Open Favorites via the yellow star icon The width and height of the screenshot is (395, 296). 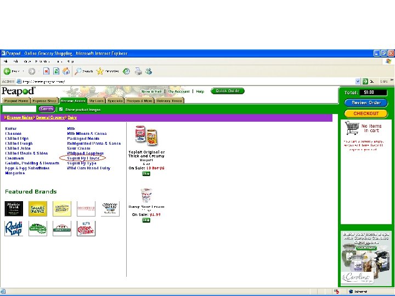[100, 71]
